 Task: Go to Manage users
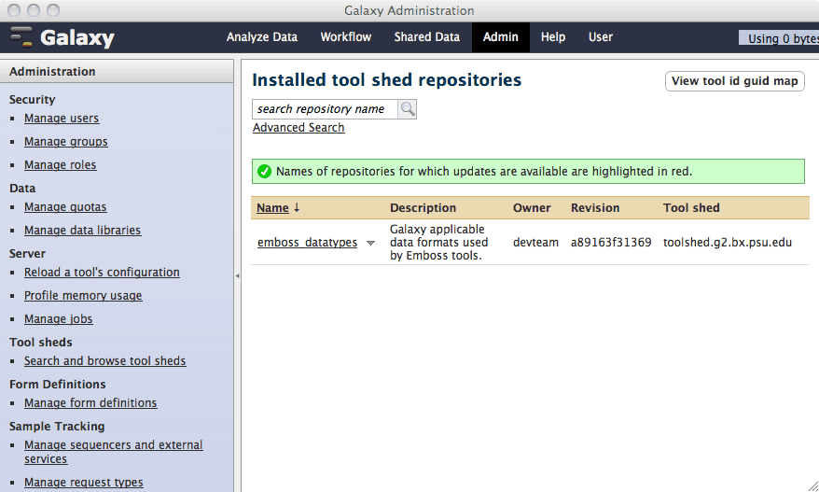click(62, 119)
